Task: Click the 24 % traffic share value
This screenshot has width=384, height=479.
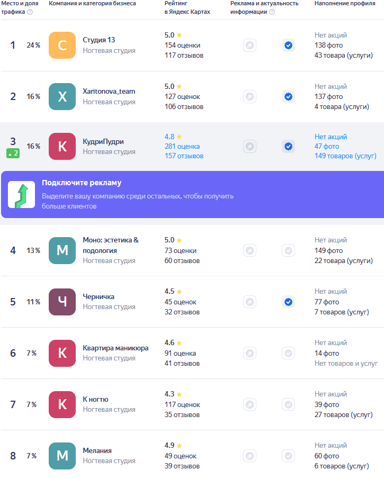Action: (33, 45)
